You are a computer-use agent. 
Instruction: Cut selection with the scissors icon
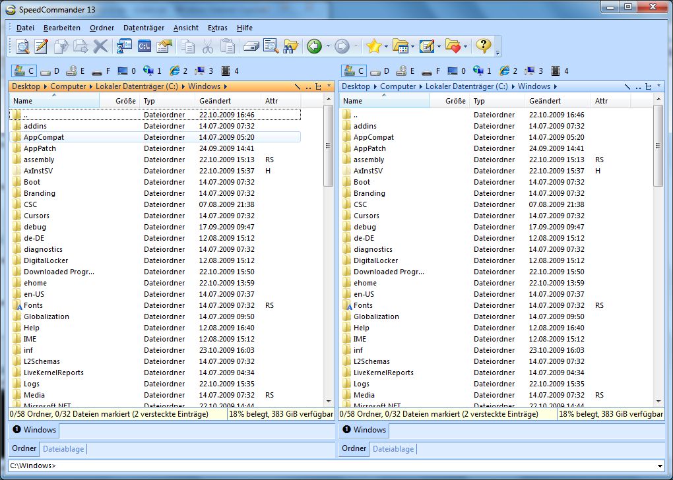(208, 46)
